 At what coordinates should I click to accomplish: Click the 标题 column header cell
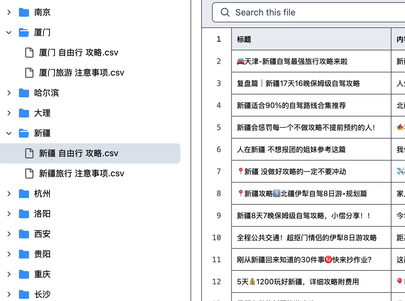click(x=311, y=39)
